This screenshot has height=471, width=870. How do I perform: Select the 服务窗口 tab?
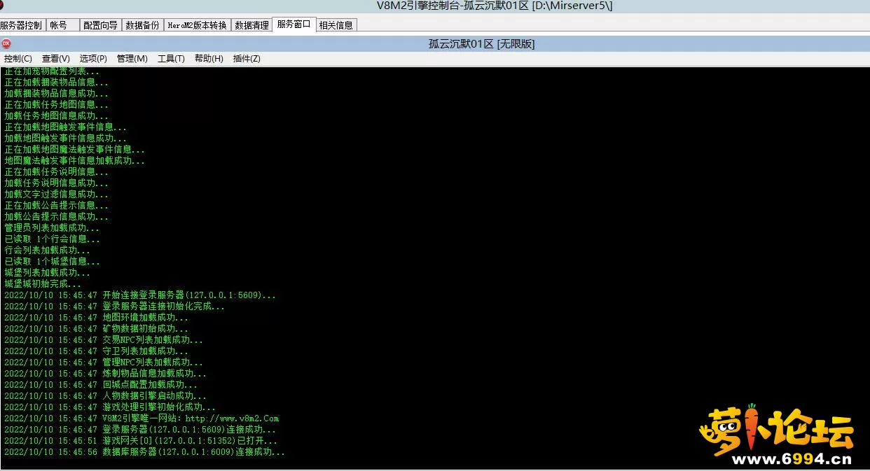(x=294, y=24)
